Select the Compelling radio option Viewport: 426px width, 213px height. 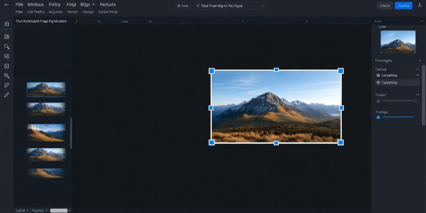tap(378, 82)
